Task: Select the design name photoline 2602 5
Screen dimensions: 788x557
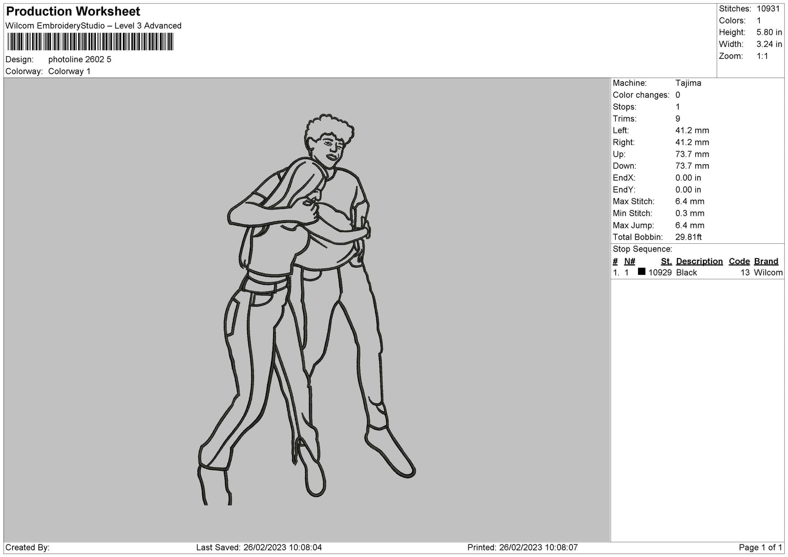Action: coord(80,59)
